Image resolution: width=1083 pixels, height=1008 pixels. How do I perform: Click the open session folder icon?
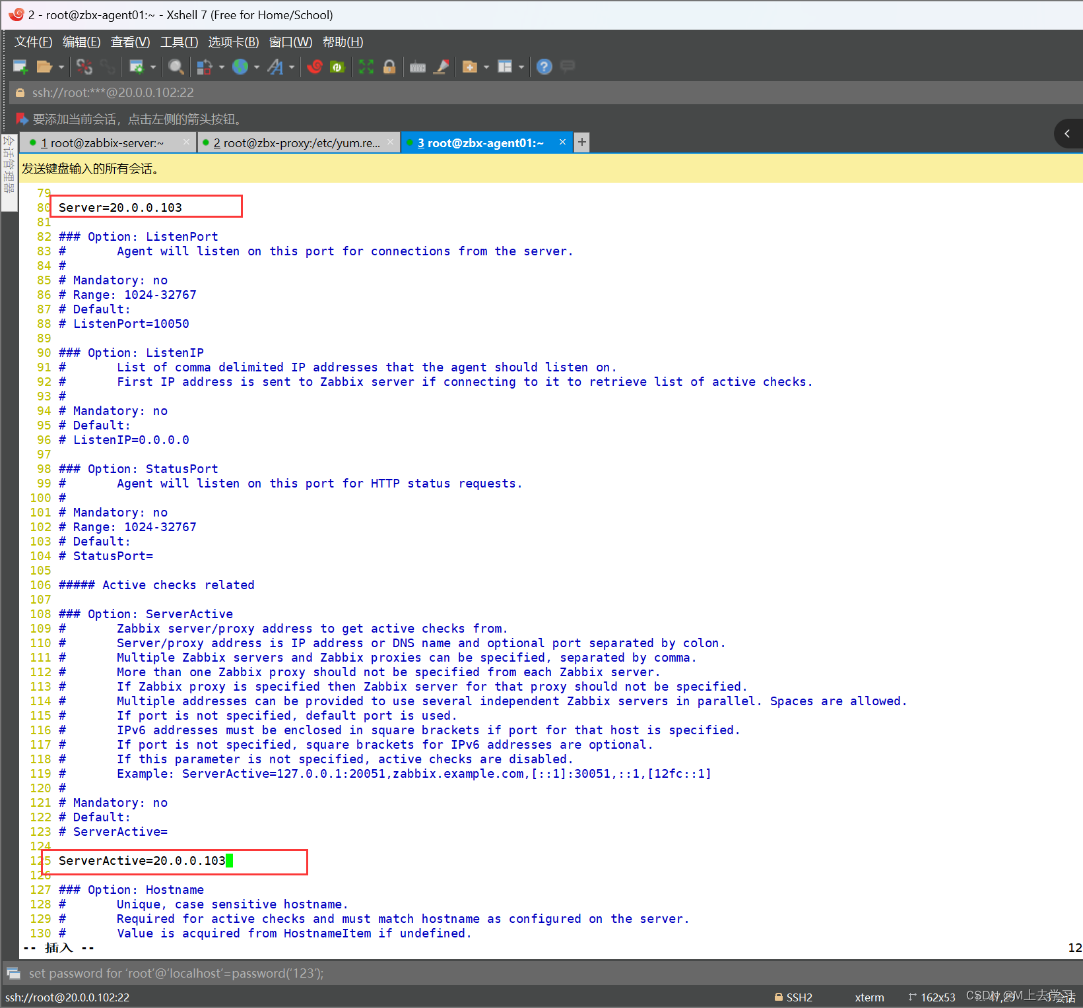point(44,67)
